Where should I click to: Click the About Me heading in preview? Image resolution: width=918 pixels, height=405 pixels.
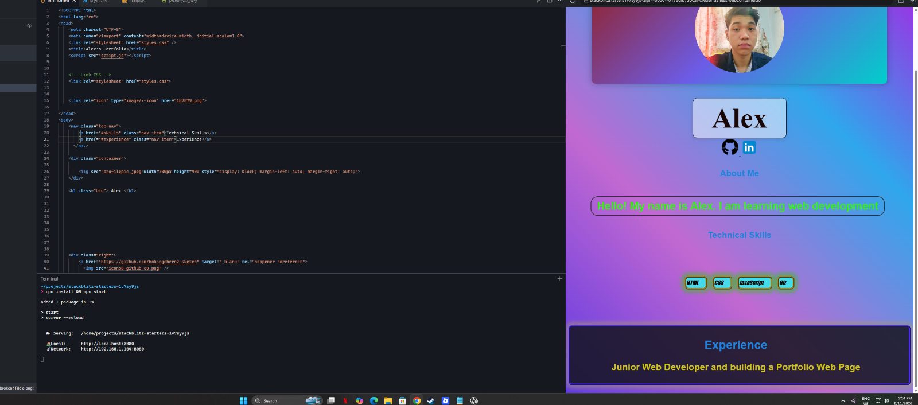pos(739,173)
